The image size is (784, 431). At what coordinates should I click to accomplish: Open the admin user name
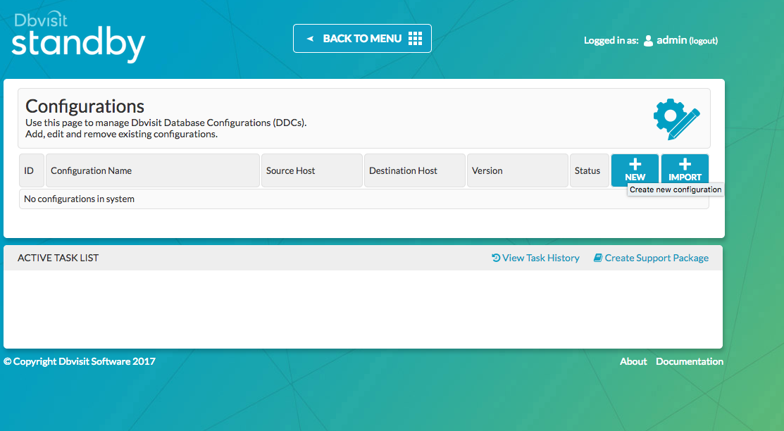click(x=671, y=40)
